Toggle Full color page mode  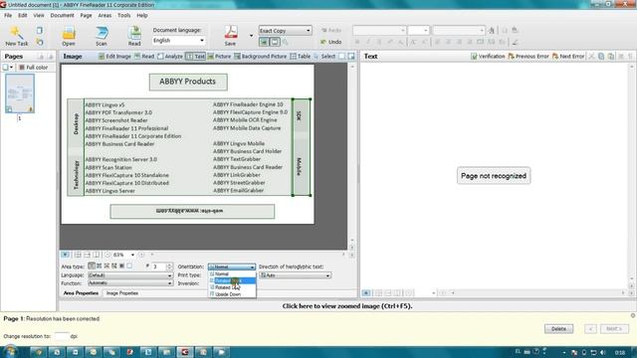tap(33, 68)
